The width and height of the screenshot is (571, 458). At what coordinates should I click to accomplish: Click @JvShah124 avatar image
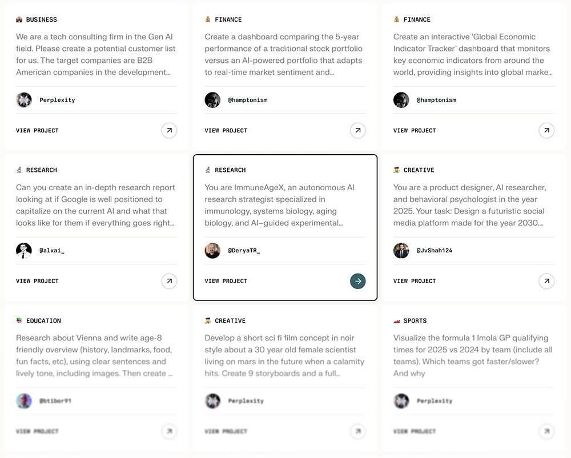401,251
